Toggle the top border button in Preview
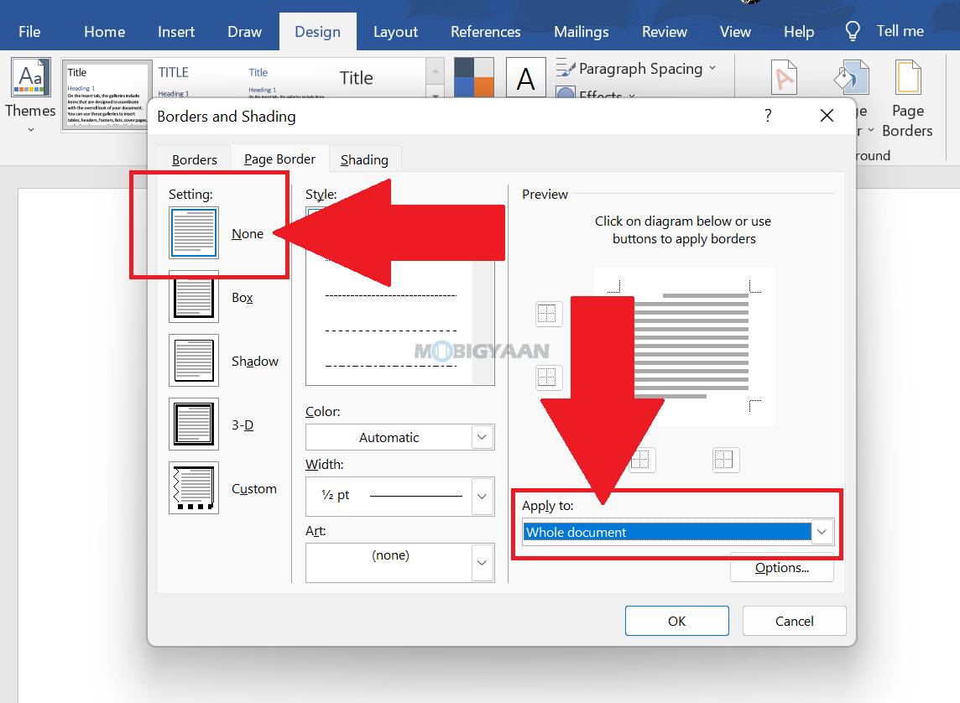This screenshot has width=960, height=703. pos(547,314)
